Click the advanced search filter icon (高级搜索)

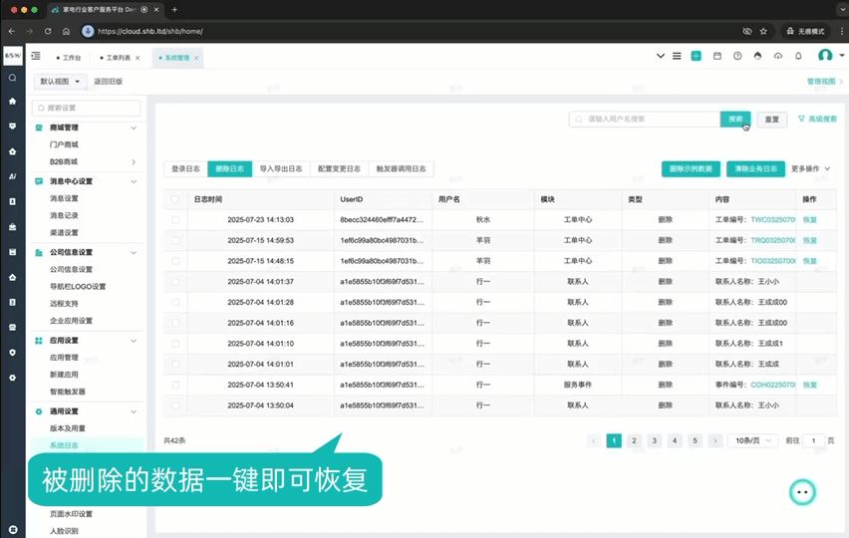coord(802,119)
